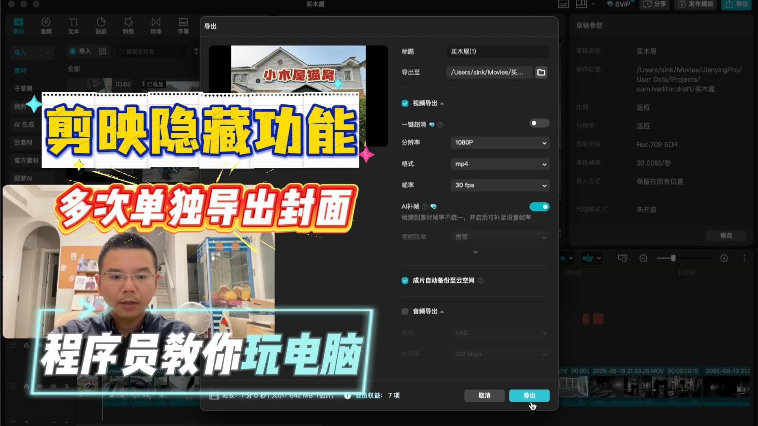Viewport: 758px width, 426px height.
Task: Open dropdown arrow beside alignment snap icon
Action: coord(599,258)
